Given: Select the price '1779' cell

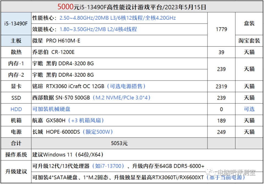Looking at the screenshot, I should (221, 29).
